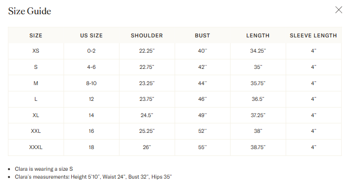Viewport: 347px width, 185px height.
Task: Click the 49" bust measurement cell
Action: (x=202, y=115)
